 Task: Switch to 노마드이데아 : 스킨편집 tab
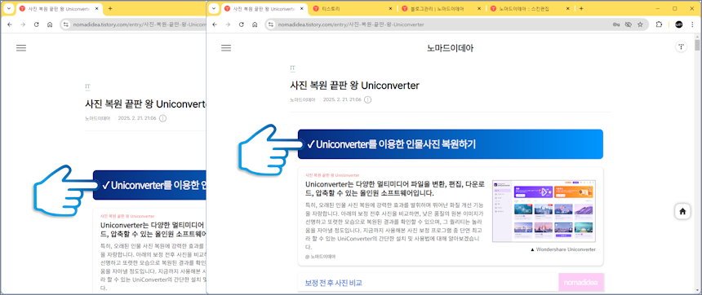point(531,8)
